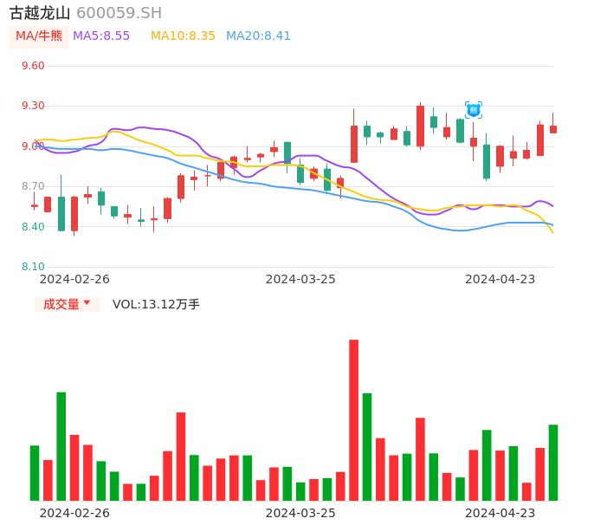Click the blue marker icon above the candlesticks
The height and width of the screenshot is (525, 594).
474,110
